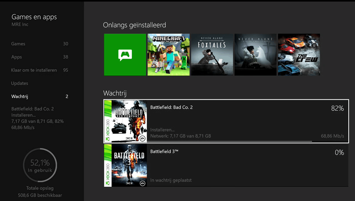Click the 82% install percentage
Image resolution: width=355 pixels, height=201 pixels.
[337, 108]
